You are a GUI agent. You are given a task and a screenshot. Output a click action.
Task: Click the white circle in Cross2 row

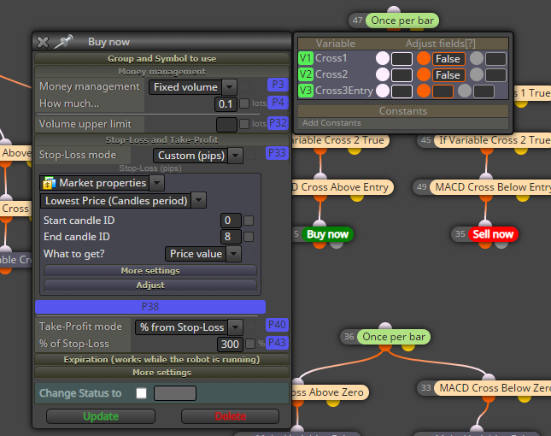coord(383,74)
